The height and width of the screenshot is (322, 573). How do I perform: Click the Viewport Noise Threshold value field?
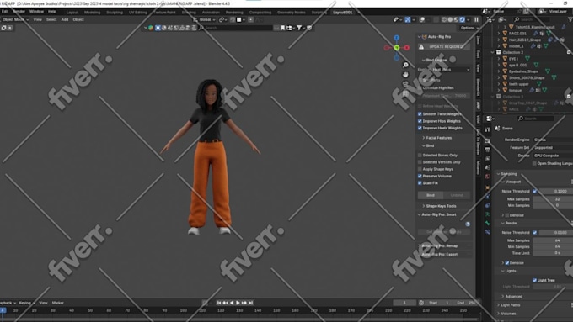coord(556,192)
